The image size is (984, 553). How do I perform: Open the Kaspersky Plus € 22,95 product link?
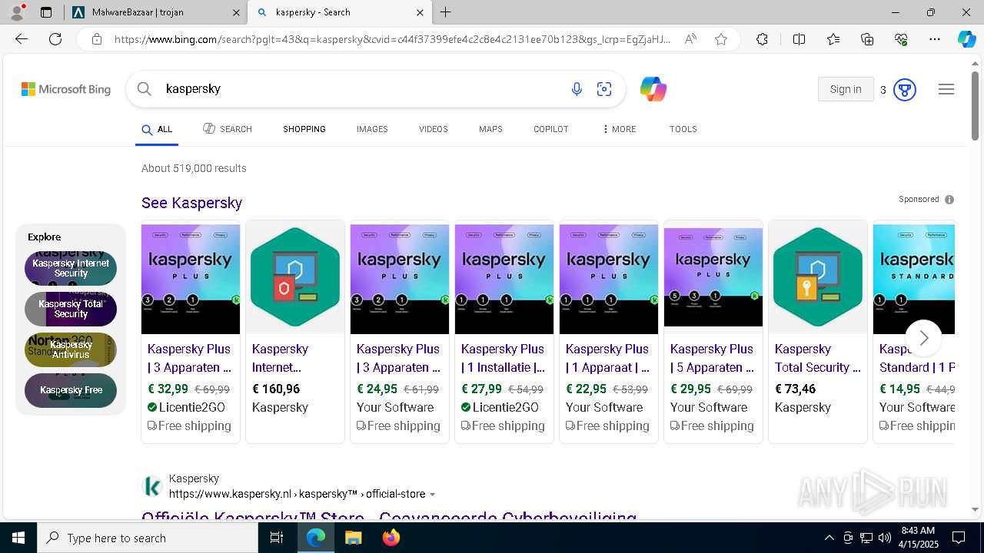(x=607, y=358)
